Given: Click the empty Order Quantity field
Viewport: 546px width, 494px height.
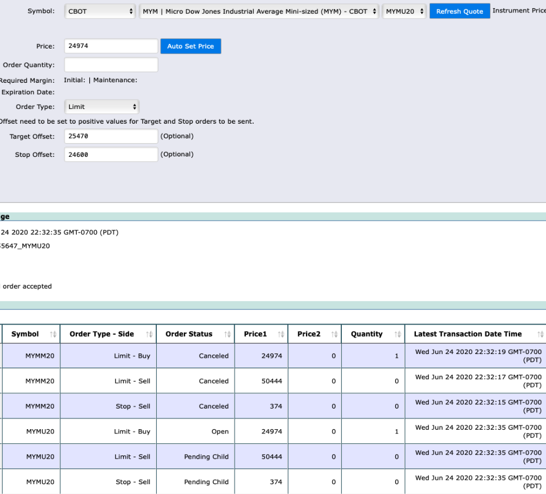Looking at the screenshot, I should pos(111,65).
